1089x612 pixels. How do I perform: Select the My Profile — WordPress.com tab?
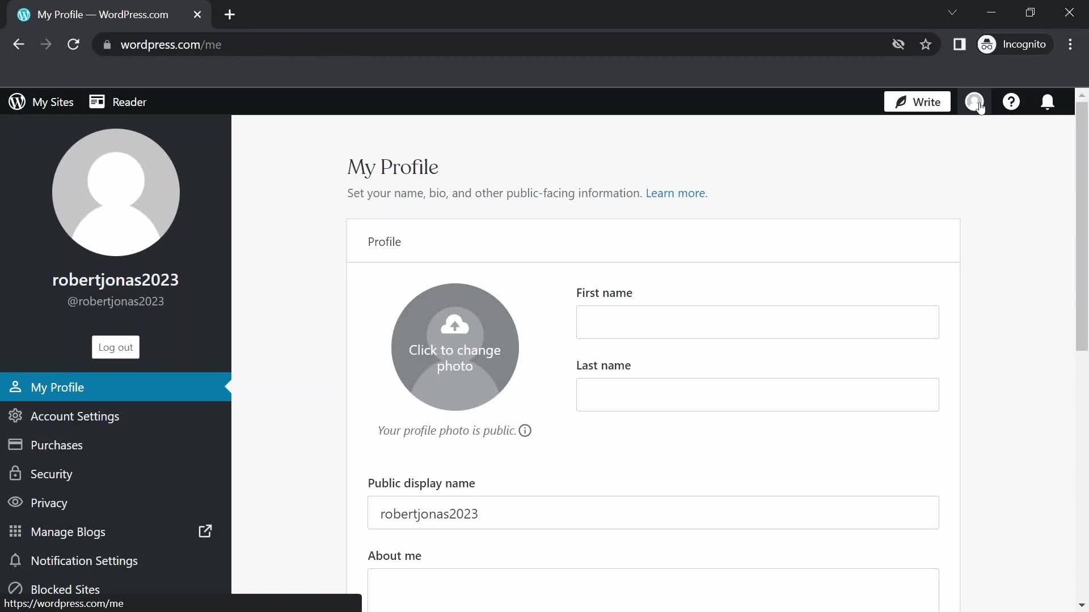pos(102,14)
